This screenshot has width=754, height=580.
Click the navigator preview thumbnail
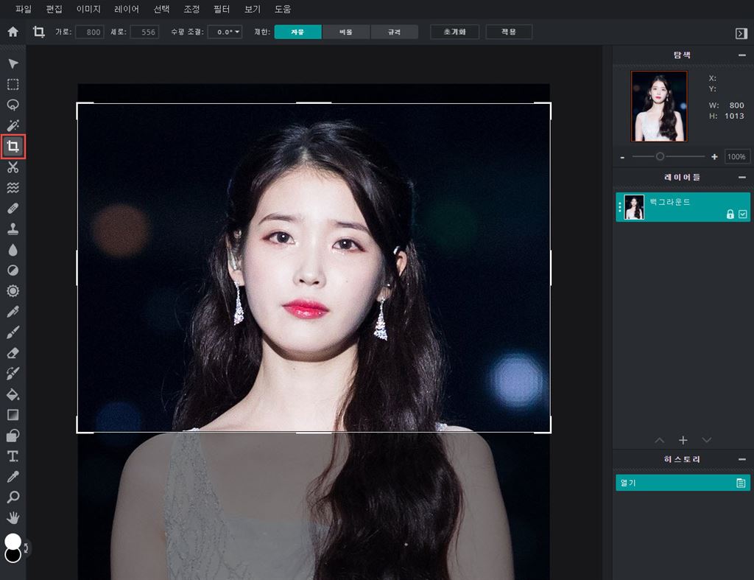click(659, 106)
